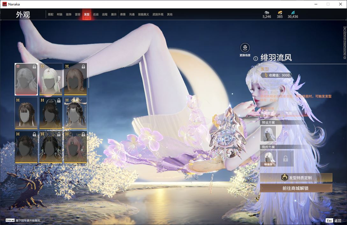Open the 挂饰 tab
Screen dimensions: 347x225
69,15
